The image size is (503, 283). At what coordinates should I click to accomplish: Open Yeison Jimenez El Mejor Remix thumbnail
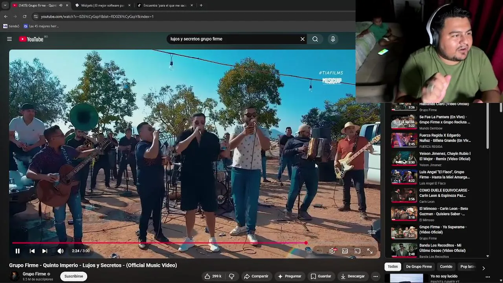point(404,159)
